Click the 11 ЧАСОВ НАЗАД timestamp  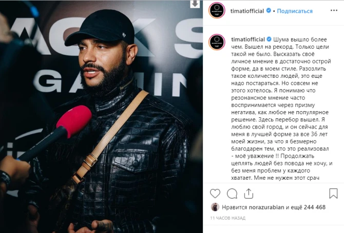click(228, 218)
